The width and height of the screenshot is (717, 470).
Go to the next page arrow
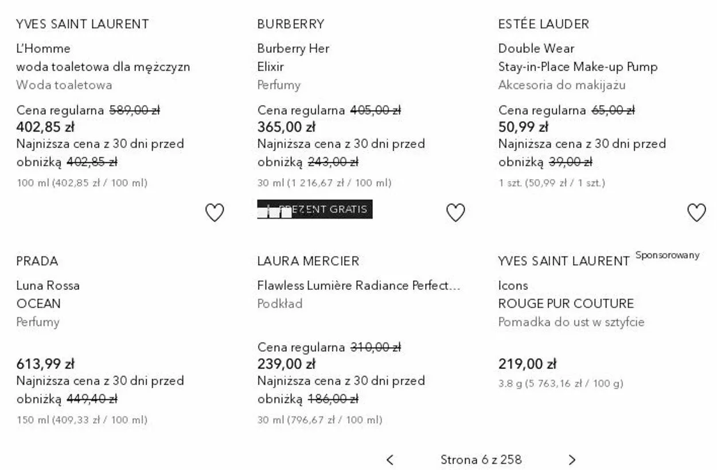[x=572, y=460]
